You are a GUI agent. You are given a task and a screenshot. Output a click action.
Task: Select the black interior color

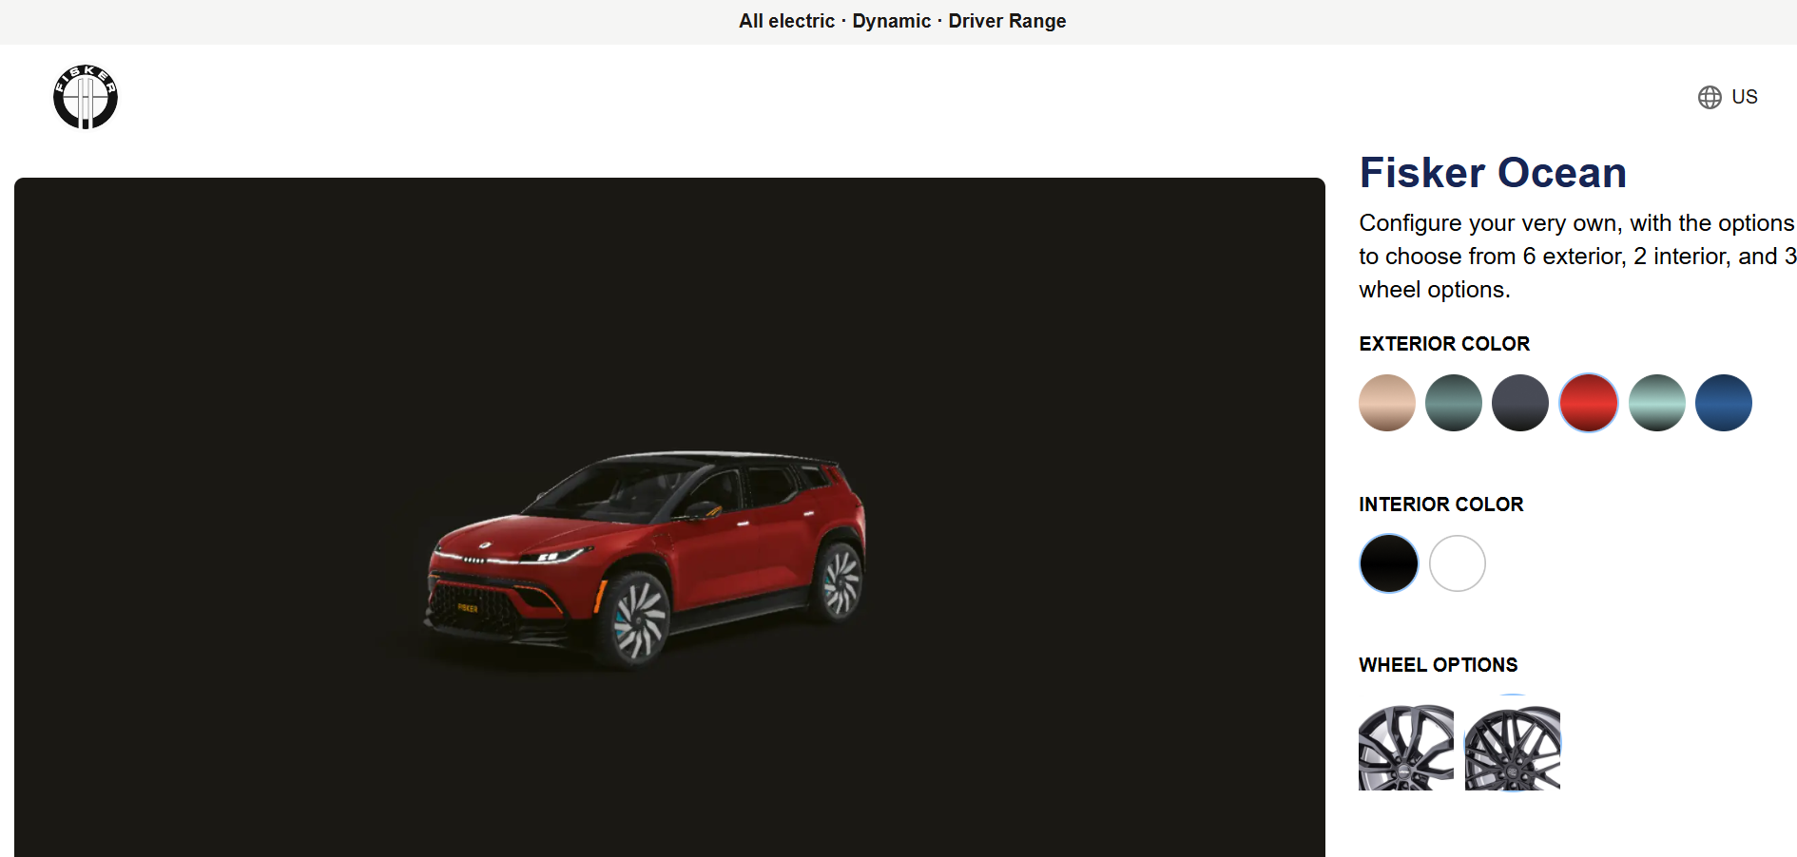(1389, 563)
